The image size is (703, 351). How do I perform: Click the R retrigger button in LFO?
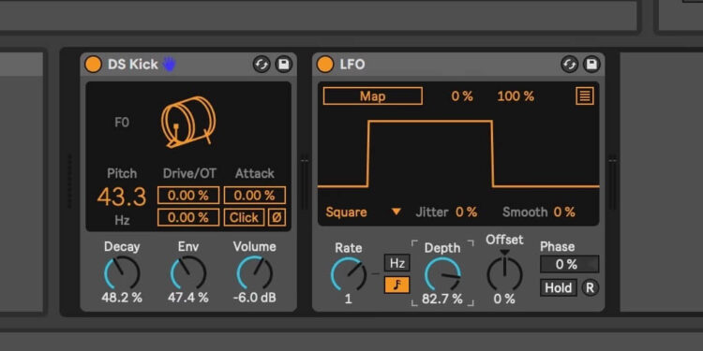(x=590, y=288)
